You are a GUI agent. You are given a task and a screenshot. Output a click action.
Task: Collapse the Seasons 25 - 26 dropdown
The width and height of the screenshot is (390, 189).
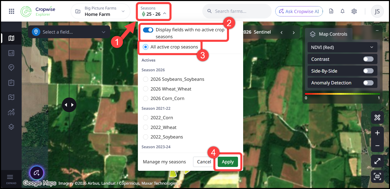pos(154,12)
